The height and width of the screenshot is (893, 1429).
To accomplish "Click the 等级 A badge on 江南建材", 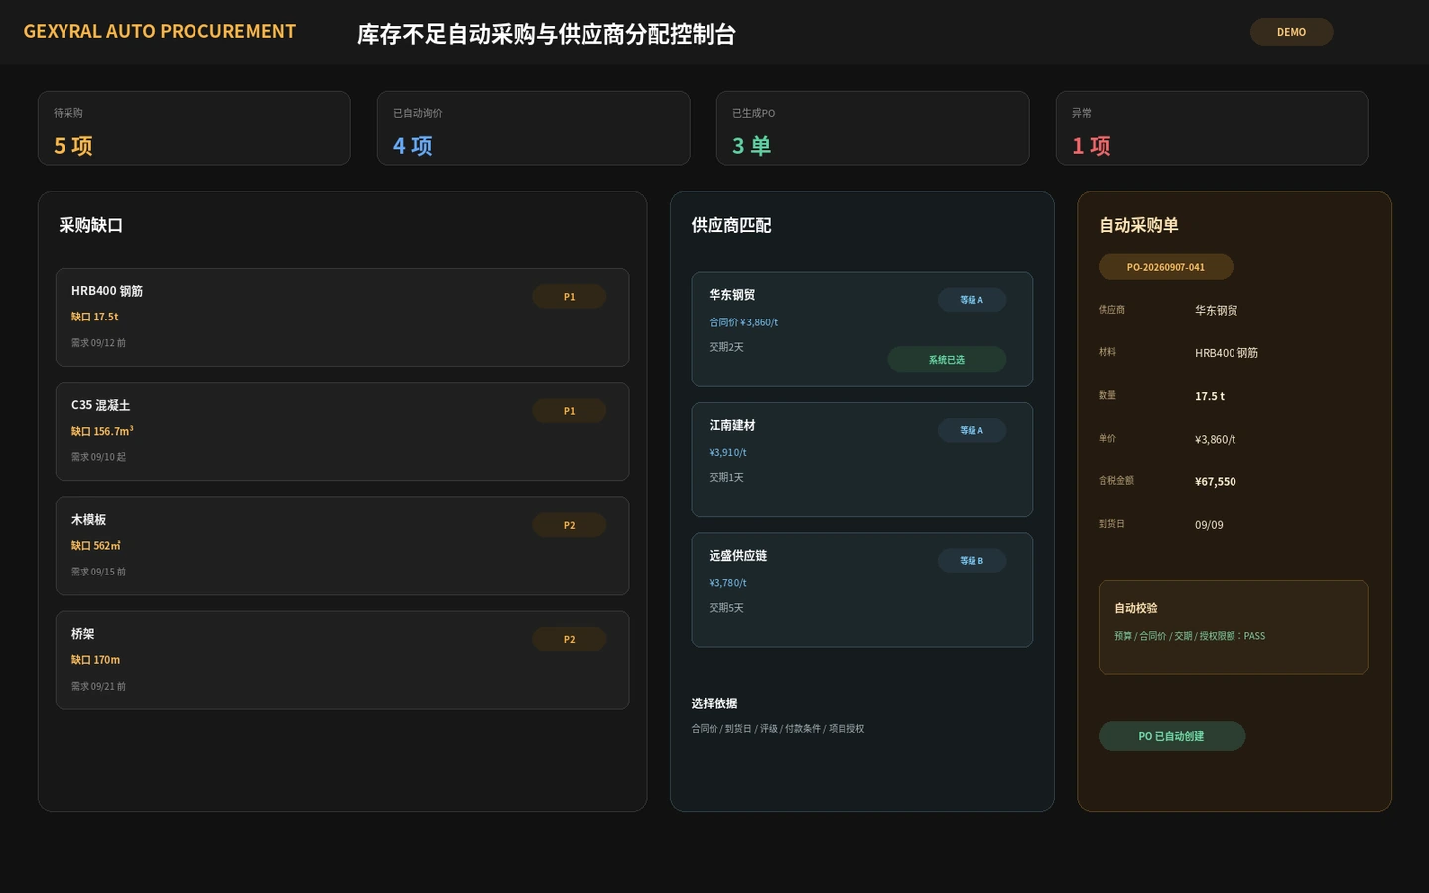I will 972,430.
